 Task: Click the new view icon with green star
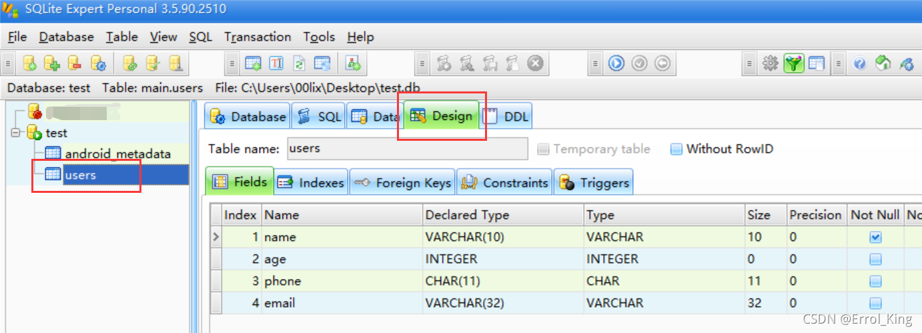click(354, 63)
